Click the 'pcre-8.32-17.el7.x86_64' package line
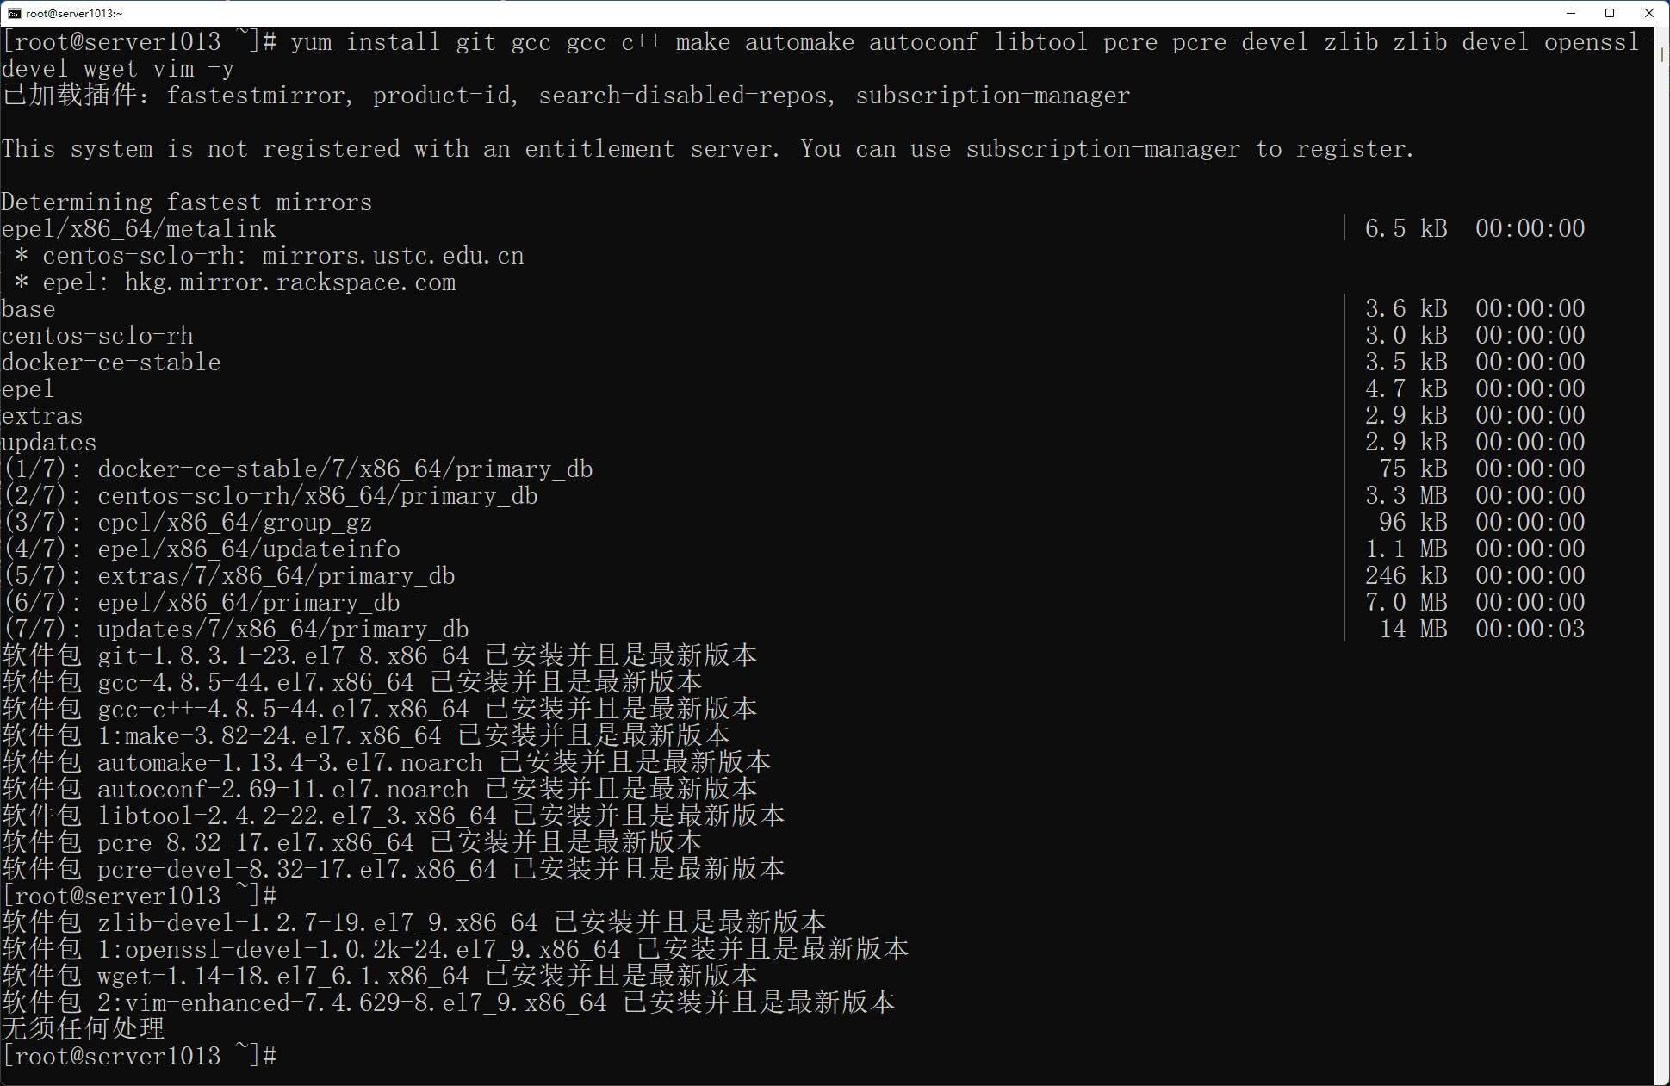Image resolution: width=1670 pixels, height=1086 pixels. [352, 843]
